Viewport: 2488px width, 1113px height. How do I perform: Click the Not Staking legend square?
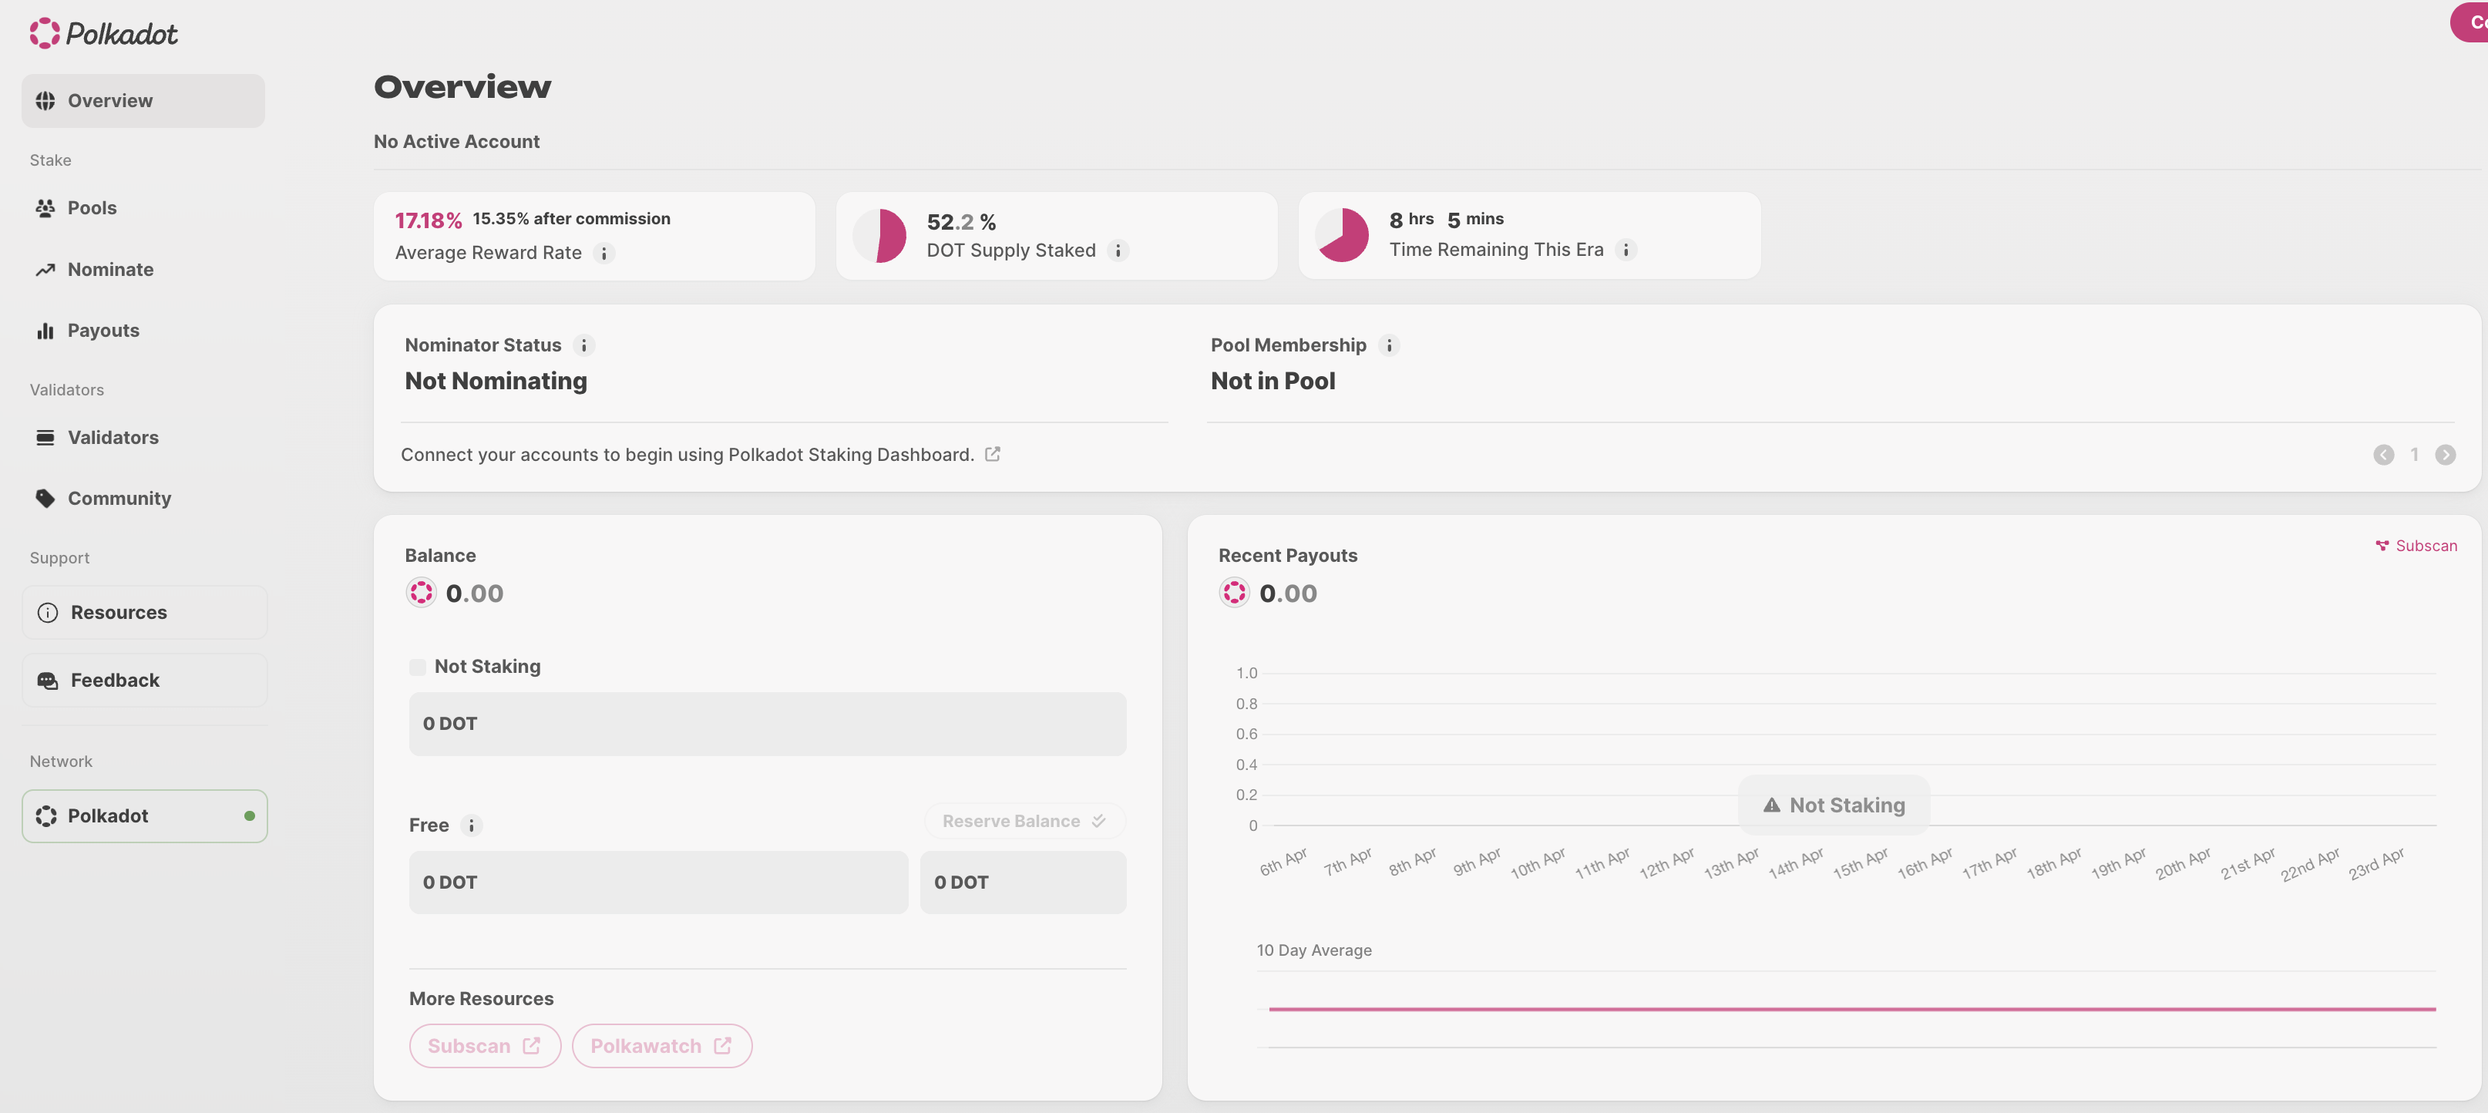pos(417,667)
